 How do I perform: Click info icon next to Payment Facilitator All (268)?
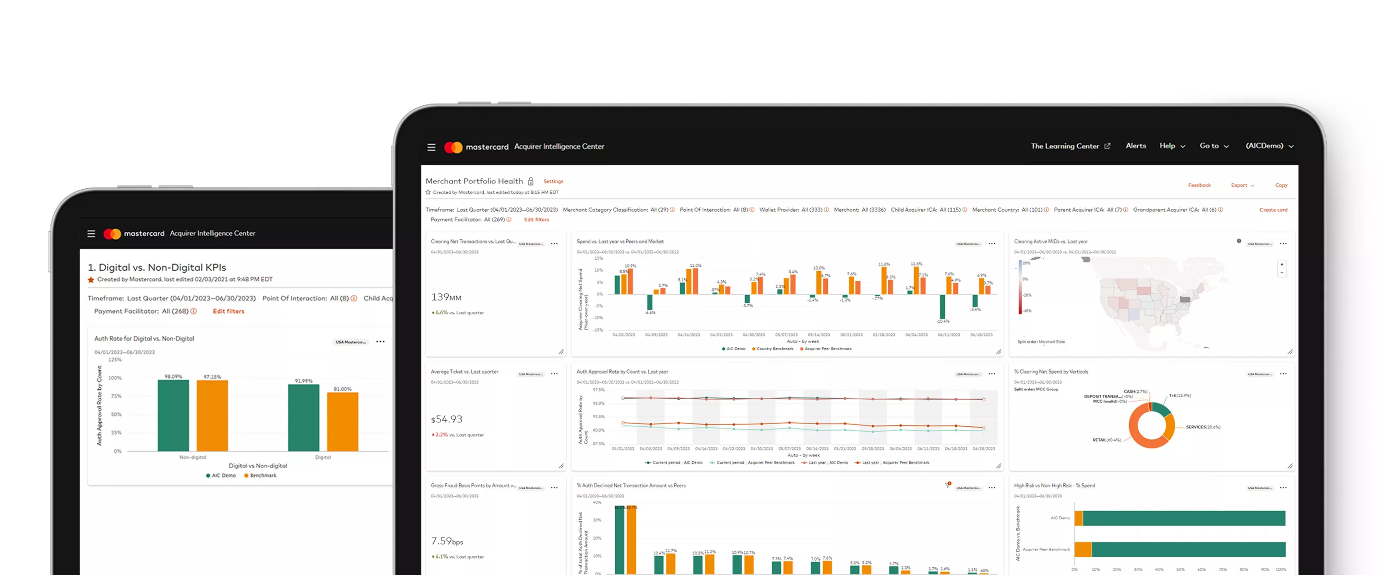[194, 311]
